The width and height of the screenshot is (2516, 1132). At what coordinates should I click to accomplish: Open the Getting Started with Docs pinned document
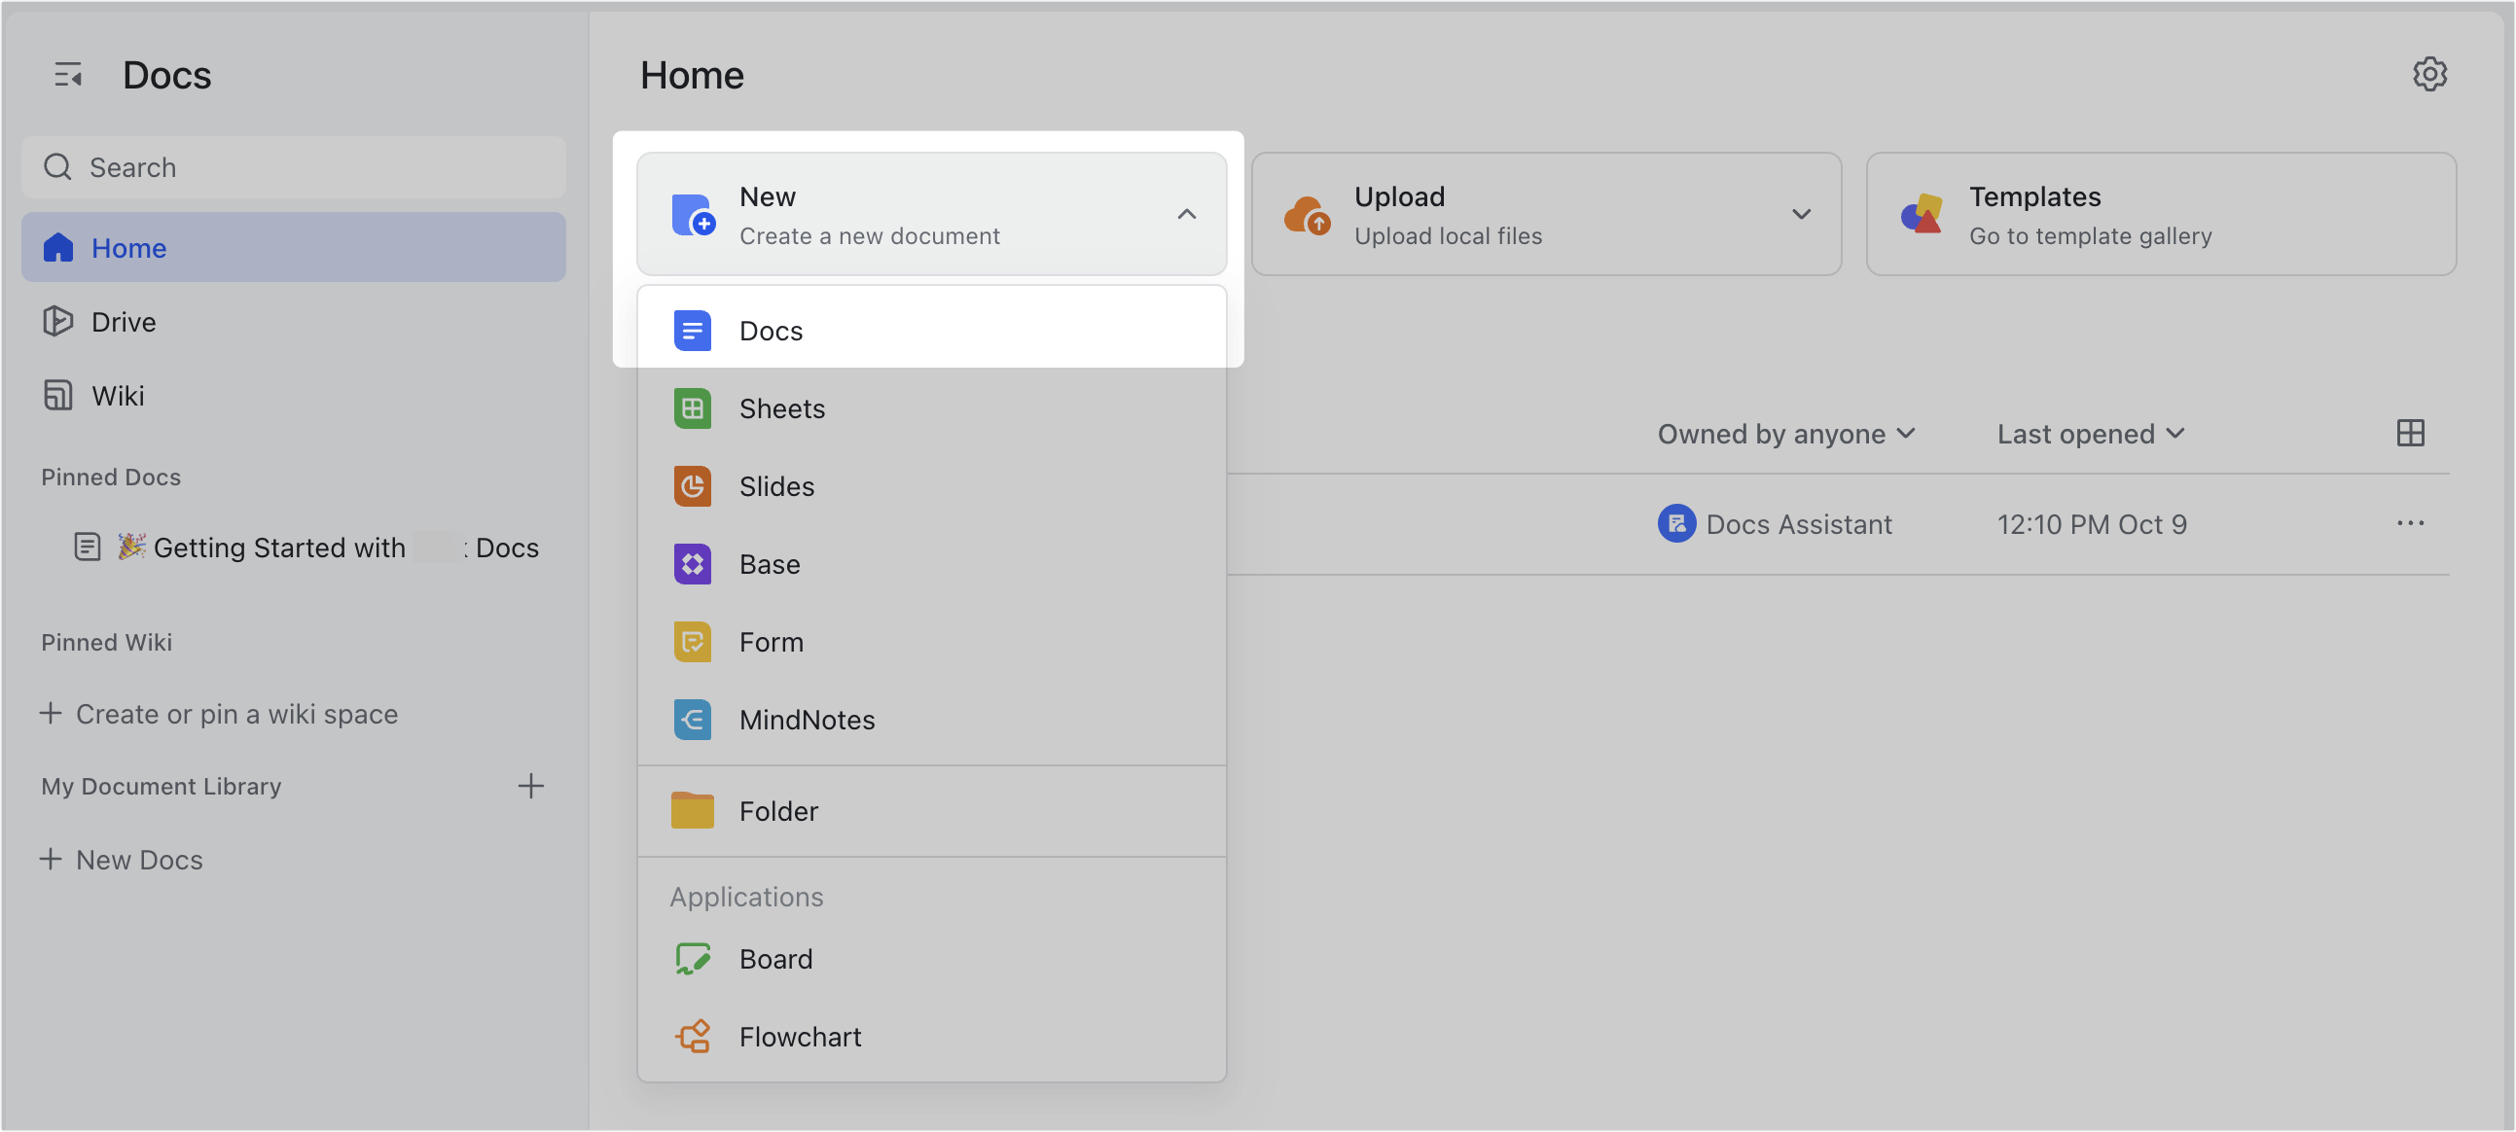pyautogui.click(x=306, y=547)
